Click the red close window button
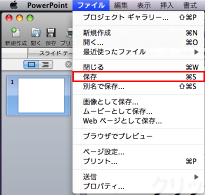 point(9,18)
